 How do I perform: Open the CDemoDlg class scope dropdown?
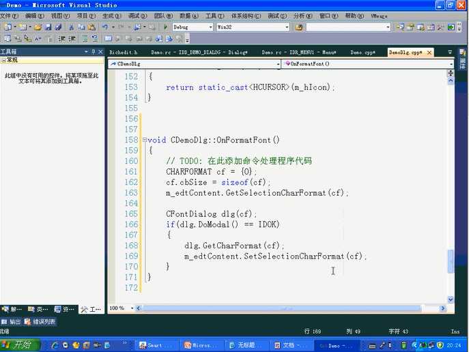pos(278,64)
